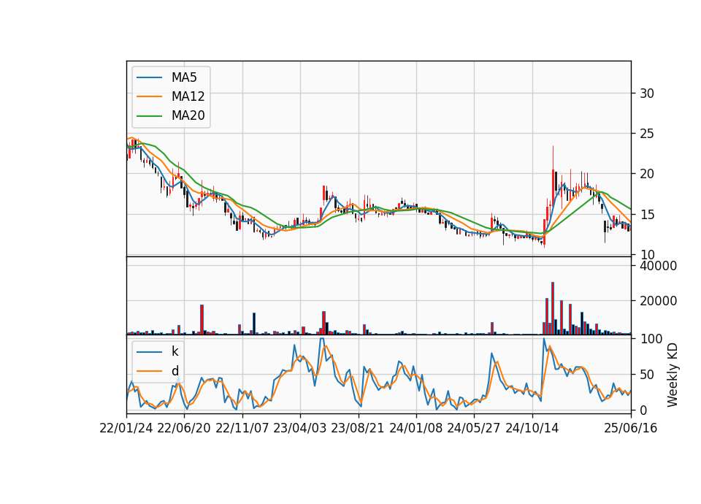The width and height of the screenshot is (701, 504).
Task: Click the volume axis value 40000
Action: pyautogui.click(x=658, y=266)
